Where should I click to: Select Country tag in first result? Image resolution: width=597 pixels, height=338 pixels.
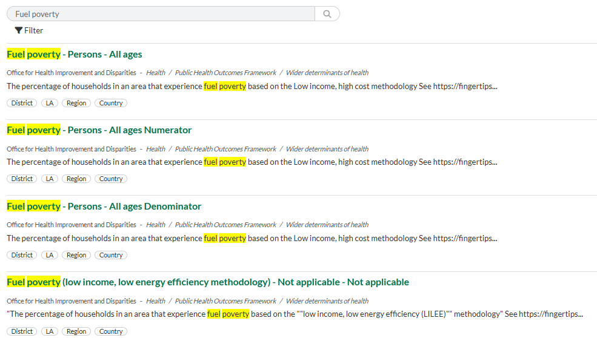tap(111, 103)
